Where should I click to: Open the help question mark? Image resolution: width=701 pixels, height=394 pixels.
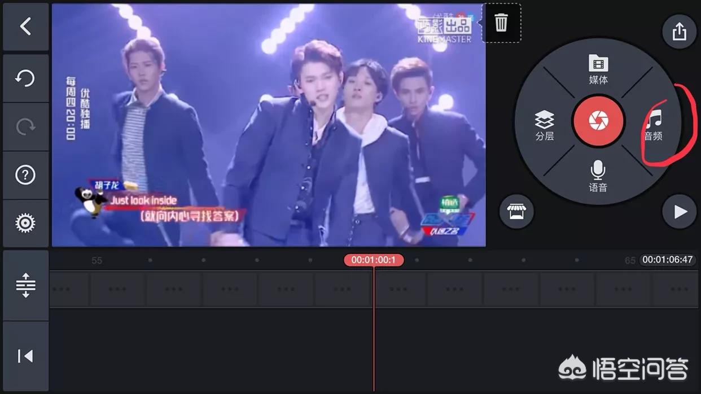click(x=25, y=176)
